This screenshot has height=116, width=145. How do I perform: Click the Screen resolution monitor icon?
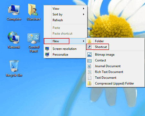[47, 49]
